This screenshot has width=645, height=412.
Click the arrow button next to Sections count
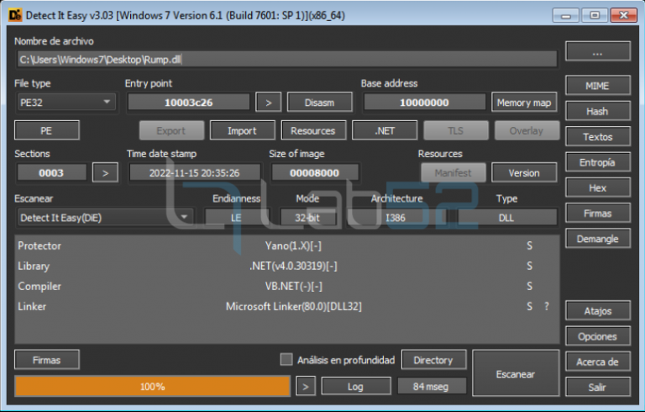105,172
